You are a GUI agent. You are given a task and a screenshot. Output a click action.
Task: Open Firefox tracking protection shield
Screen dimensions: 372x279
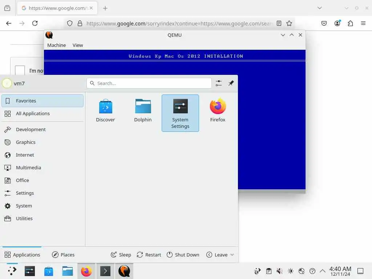tap(69, 23)
